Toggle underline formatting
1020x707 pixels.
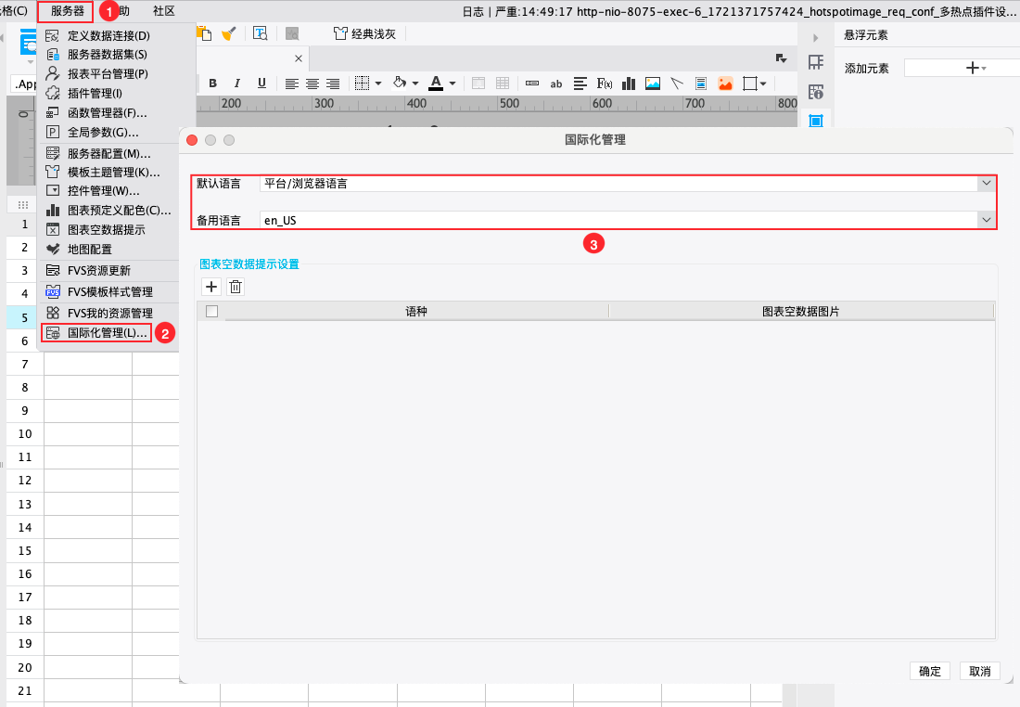261,84
